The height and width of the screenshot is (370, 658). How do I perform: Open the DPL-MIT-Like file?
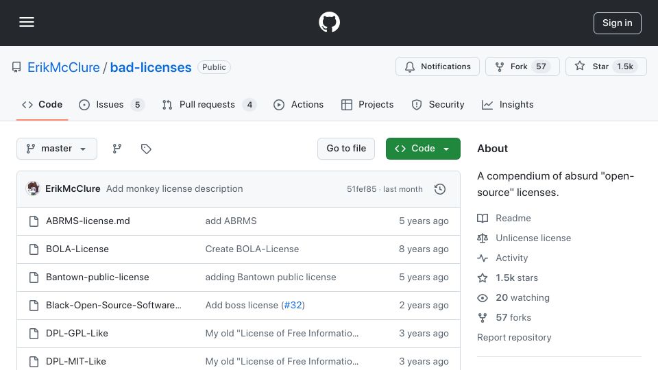(x=76, y=362)
